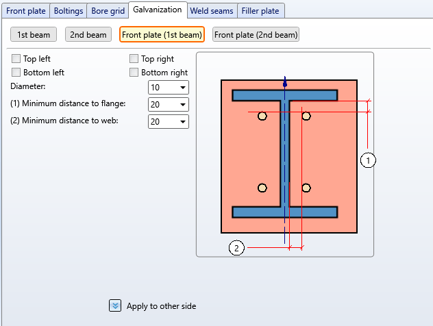Click the Apply to other side arrow icon
The width and height of the screenshot is (433, 326).
(115, 305)
